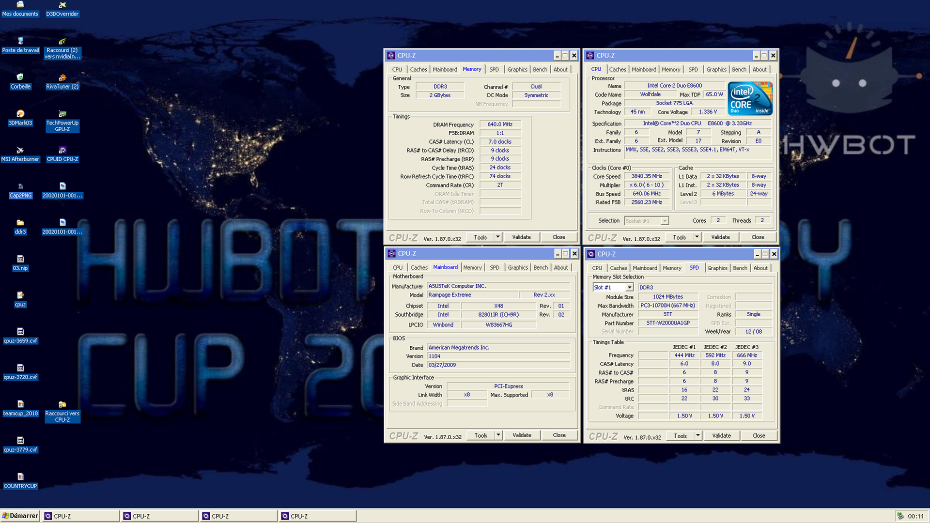Click the Intel Core 2 Duo logo
The width and height of the screenshot is (930, 523).
750,98
